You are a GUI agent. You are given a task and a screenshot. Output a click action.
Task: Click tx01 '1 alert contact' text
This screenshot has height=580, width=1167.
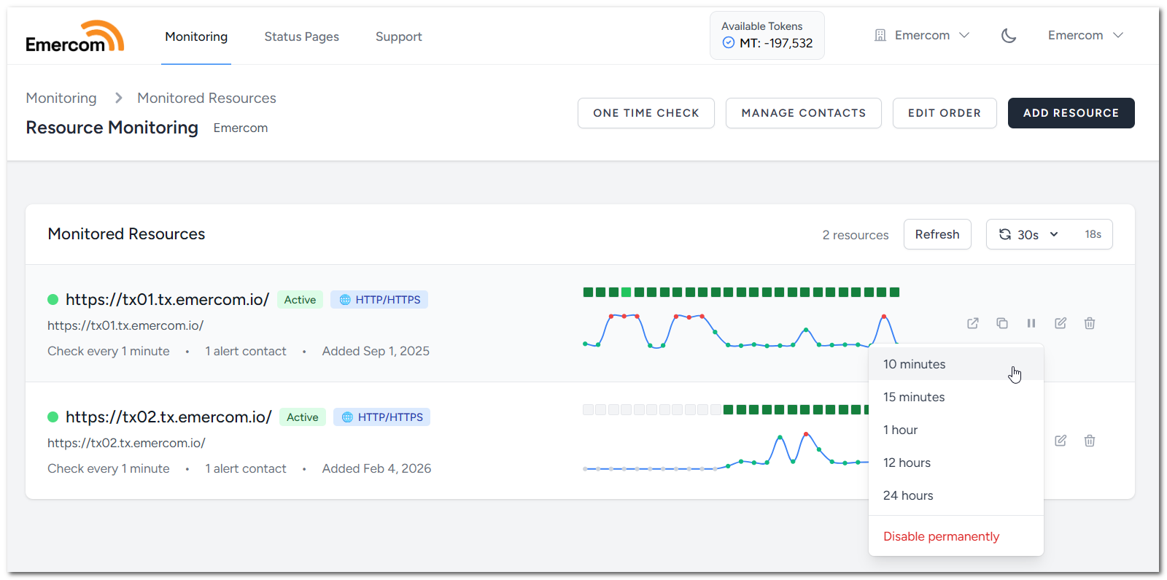click(246, 351)
